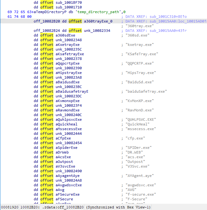Click the unk_100823BC reference
Screen dimensions: 207x210
[69, 87]
